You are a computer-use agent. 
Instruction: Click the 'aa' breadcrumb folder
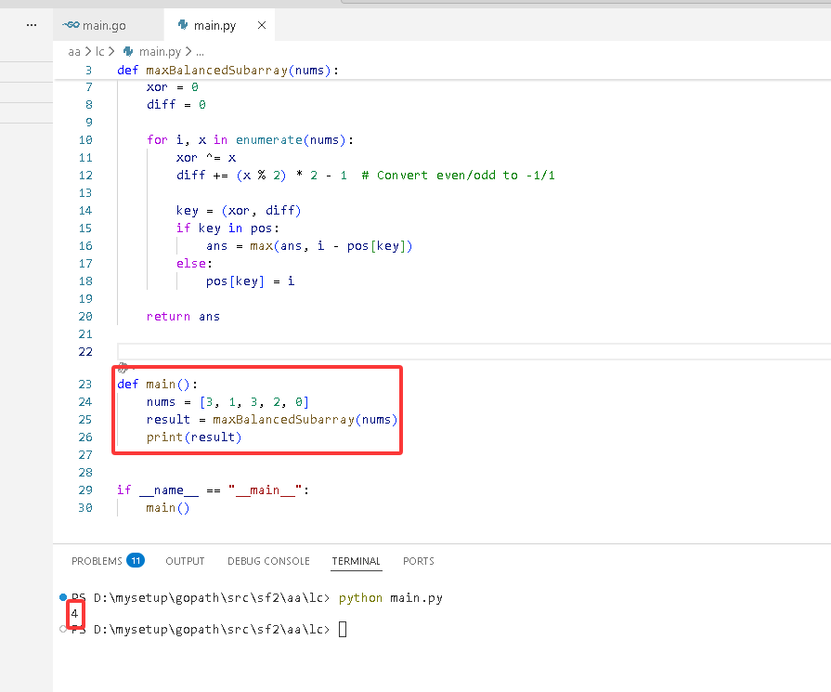[74, 51]
